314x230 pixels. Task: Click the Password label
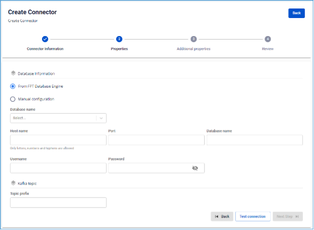pos(116,159)
